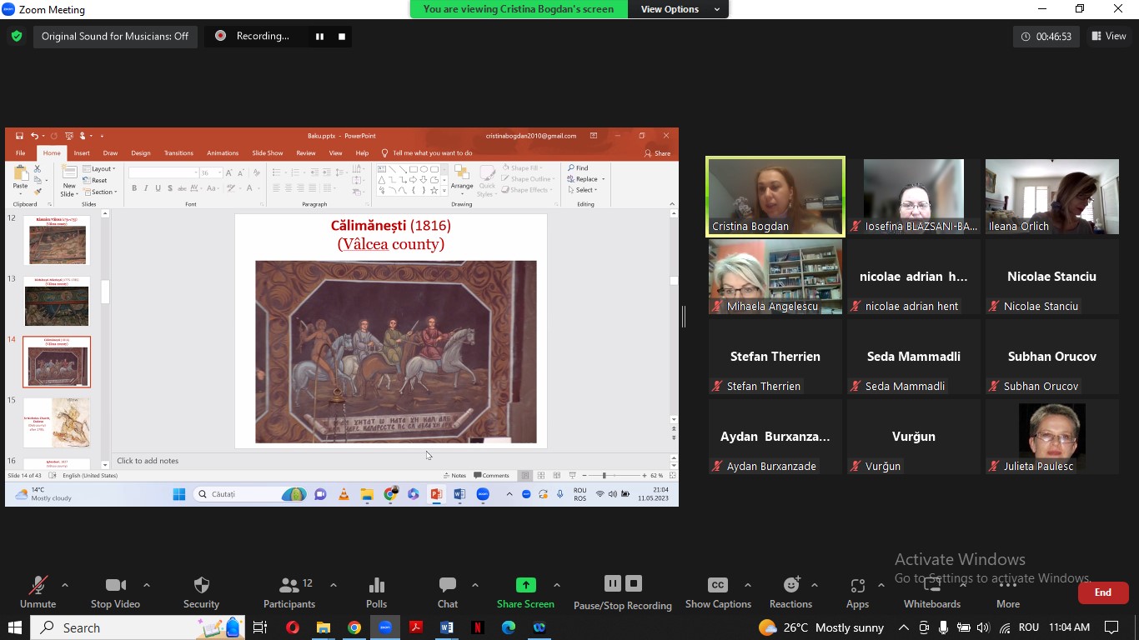This screenshot has width=1139, height=640.
Task: Open the More options ellipsis
Action: tap(1008, 592)
